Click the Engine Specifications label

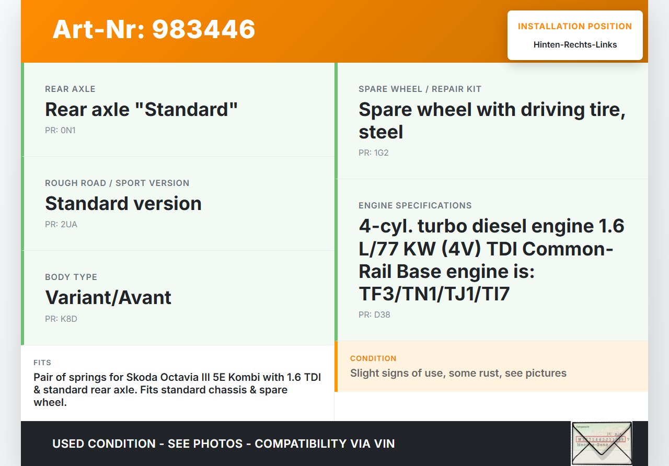tap(415, 206)
